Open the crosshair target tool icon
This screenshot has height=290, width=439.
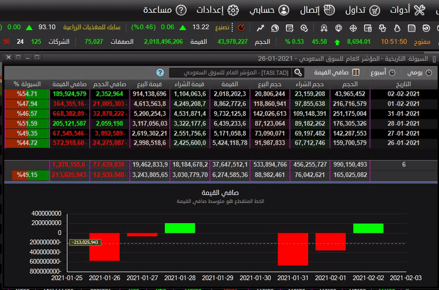coord(353,28)
